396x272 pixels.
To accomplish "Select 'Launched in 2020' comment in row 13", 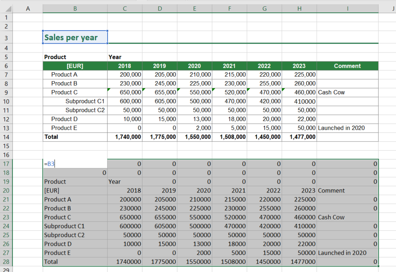I will [341, 128].
